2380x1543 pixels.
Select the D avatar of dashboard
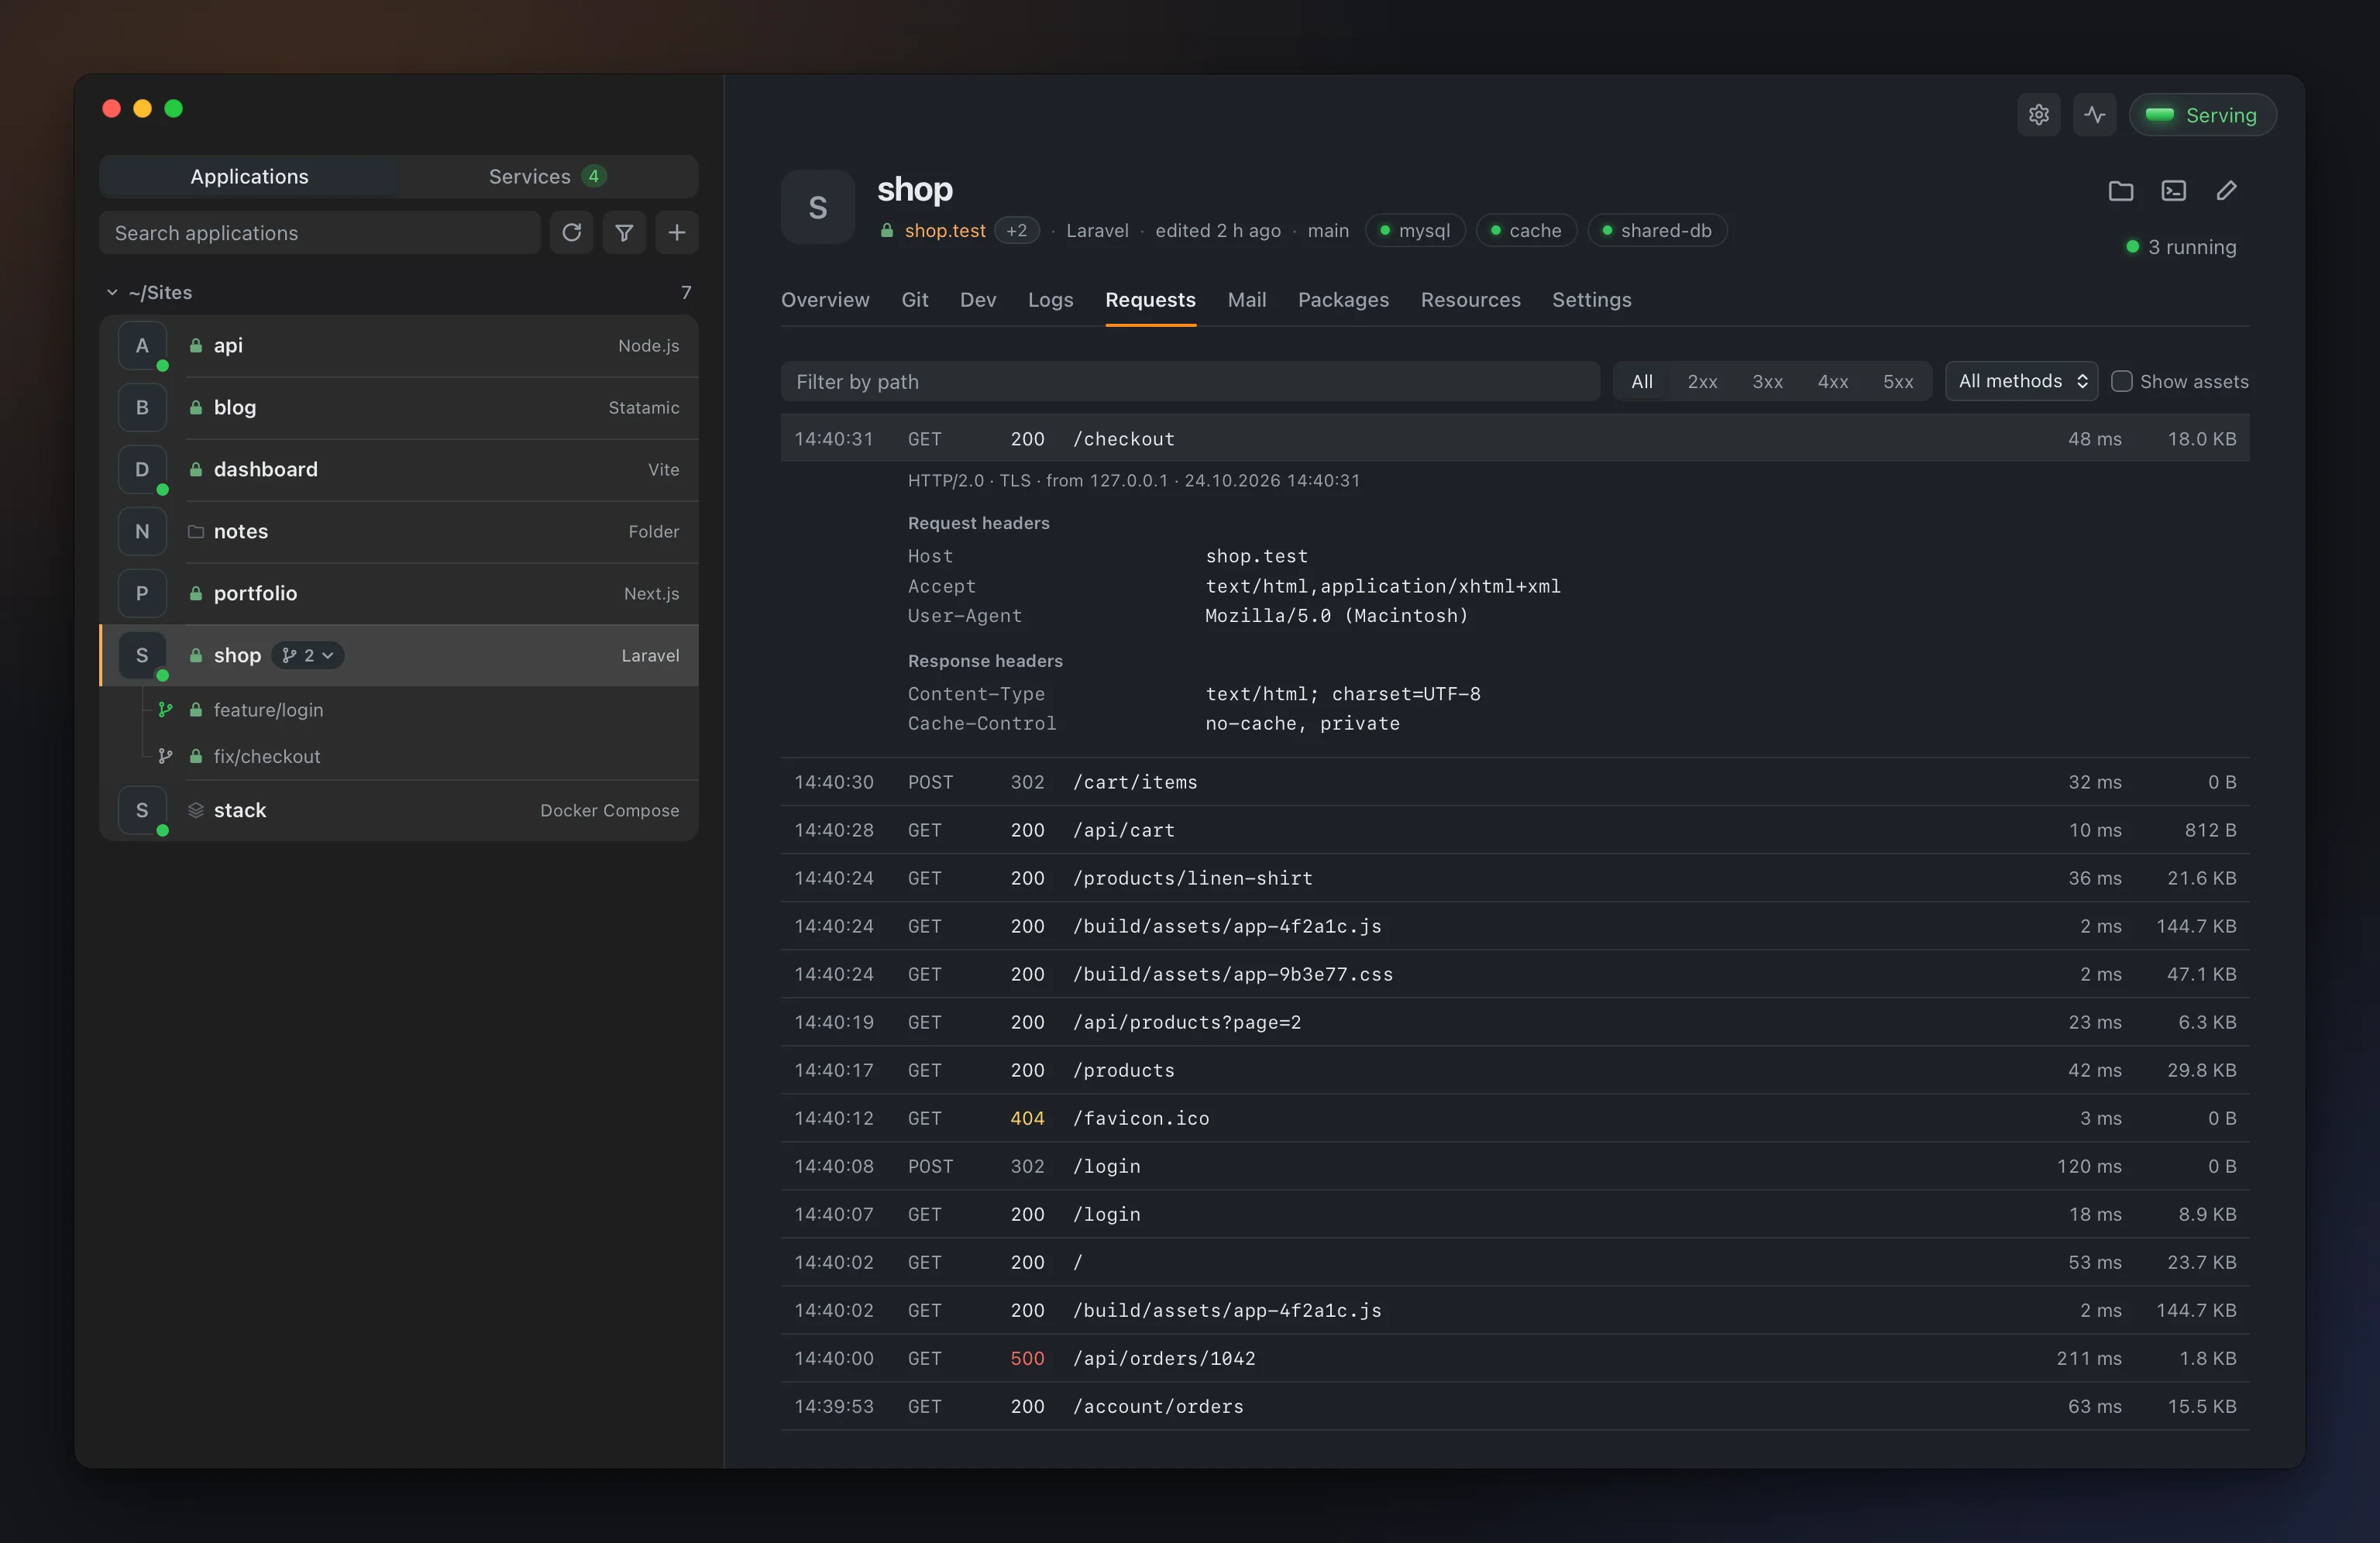(142, 470)
